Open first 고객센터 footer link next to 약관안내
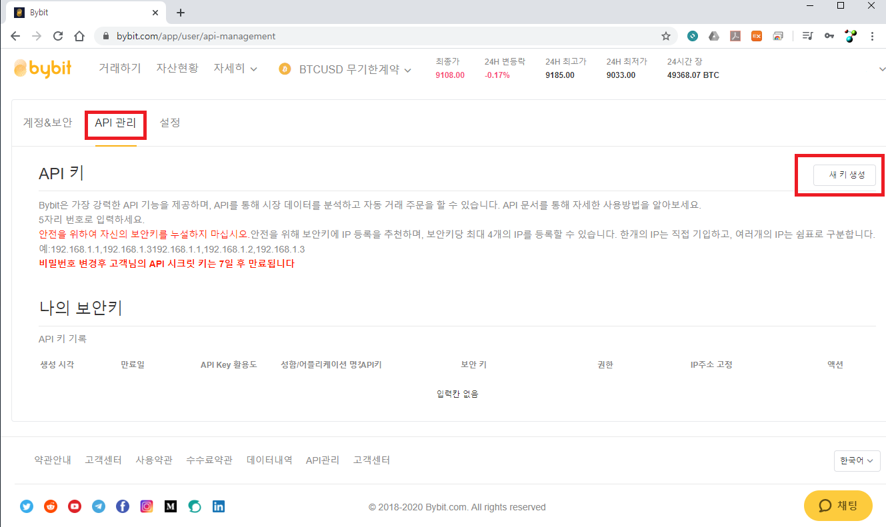Viewport: 886px width, 527px height. (103, 460)
